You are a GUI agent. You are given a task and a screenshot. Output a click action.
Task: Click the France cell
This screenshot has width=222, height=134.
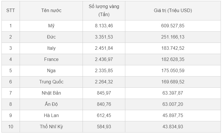51,59
